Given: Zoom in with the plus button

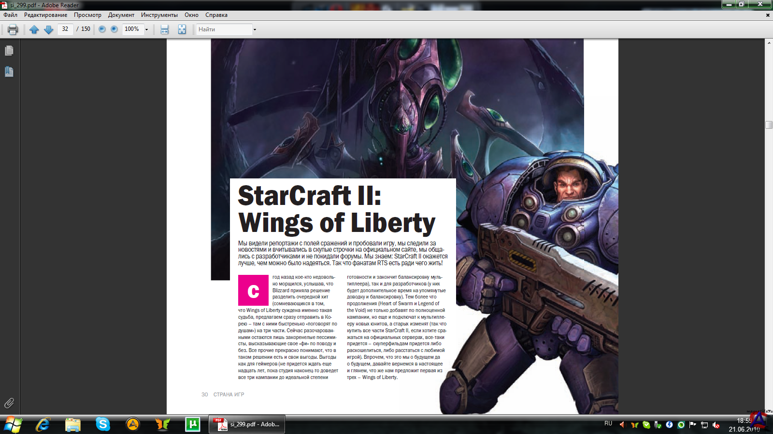Looking at the screenshot, I should point(114,29).
